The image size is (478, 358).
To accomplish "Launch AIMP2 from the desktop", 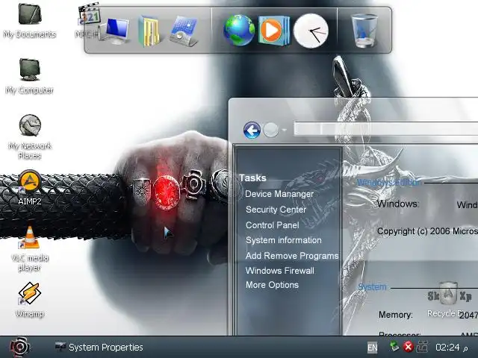I will [x=30, y=187].
